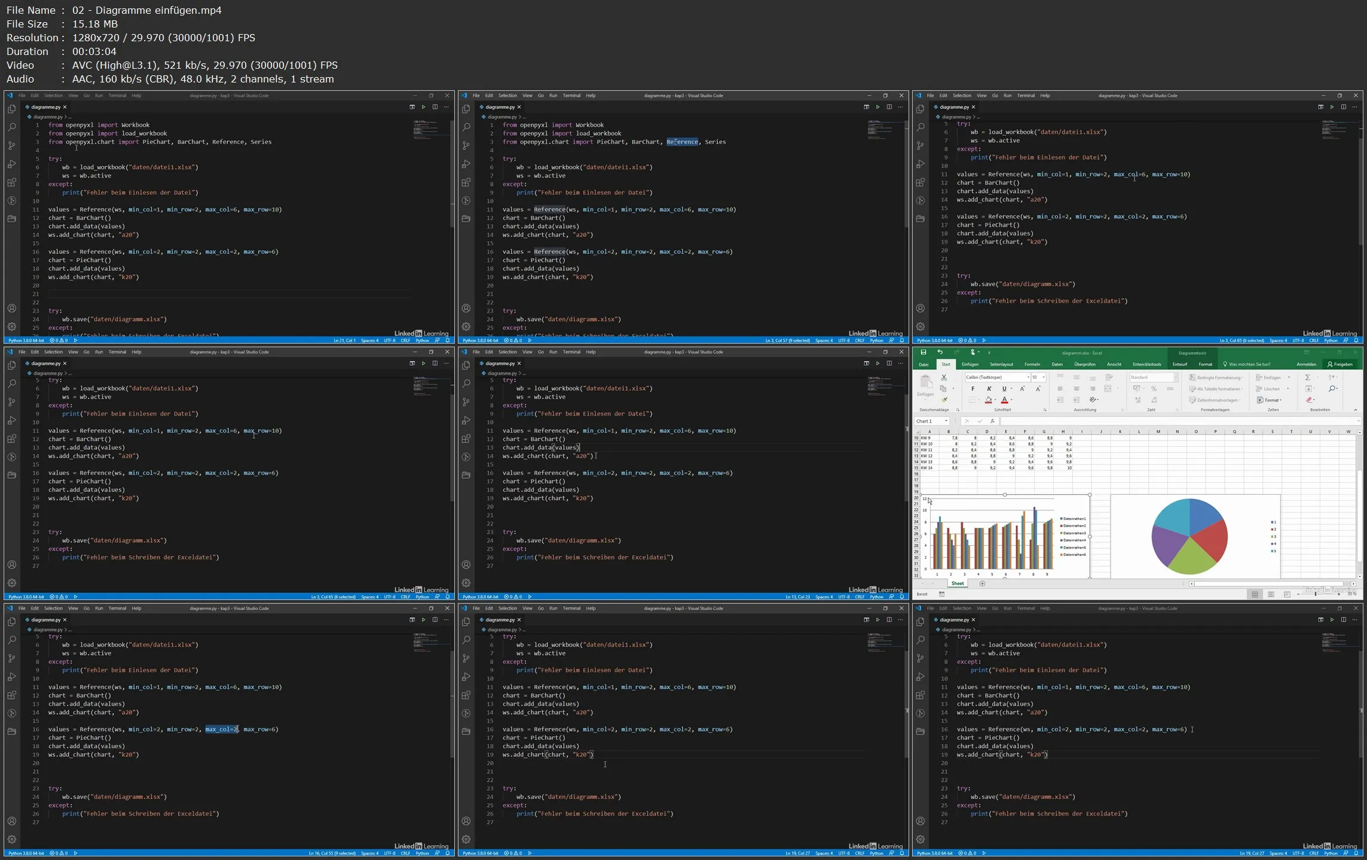This screenshot has width=1367, height=860.
Task: Toggle right text alignment in Excel
Action: coord(1092,389)
